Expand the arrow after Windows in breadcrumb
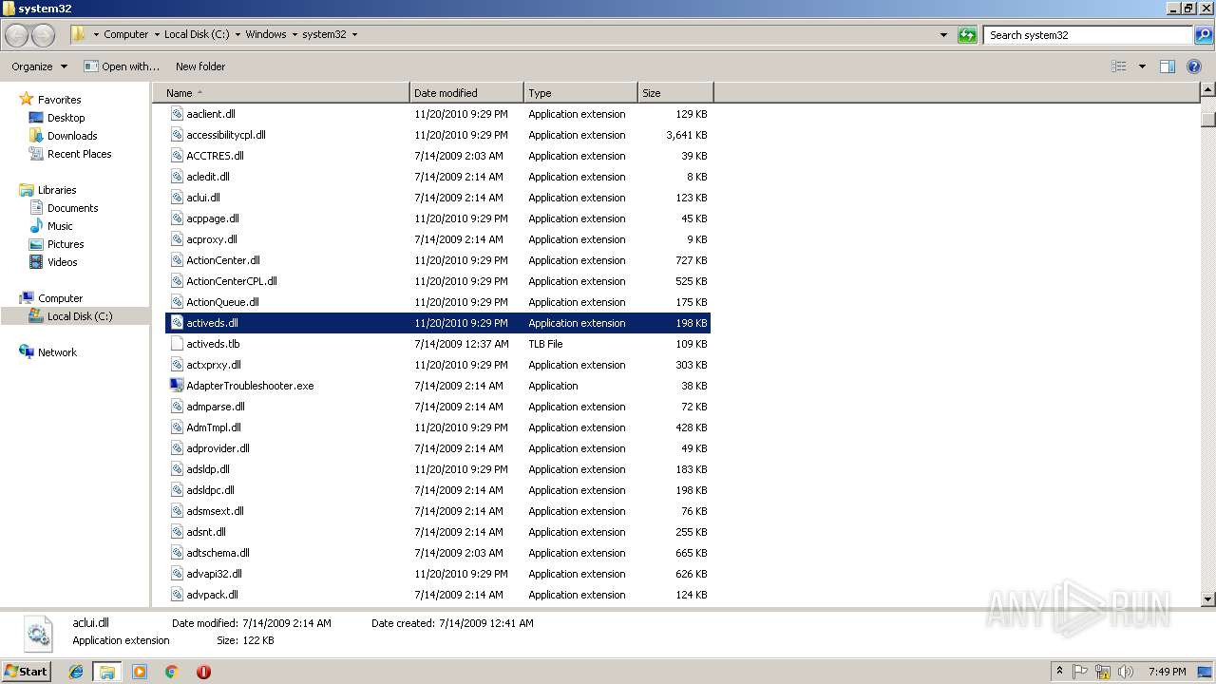1216x684 pixels. pyautogui.click(x=295, y=34)
